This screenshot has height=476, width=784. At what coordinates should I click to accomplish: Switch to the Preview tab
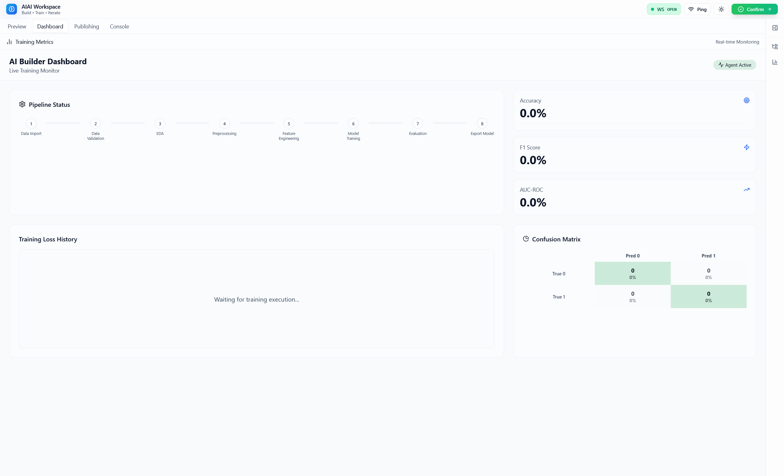(x=17, y=27)
